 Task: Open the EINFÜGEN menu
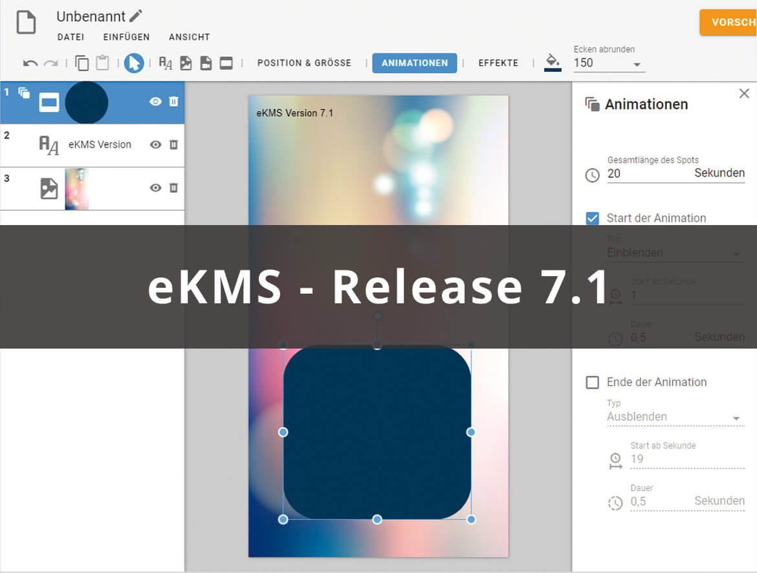(126, 37)
